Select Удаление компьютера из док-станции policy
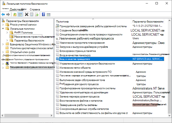The image size is (172, 123). (x=84, y=93)
